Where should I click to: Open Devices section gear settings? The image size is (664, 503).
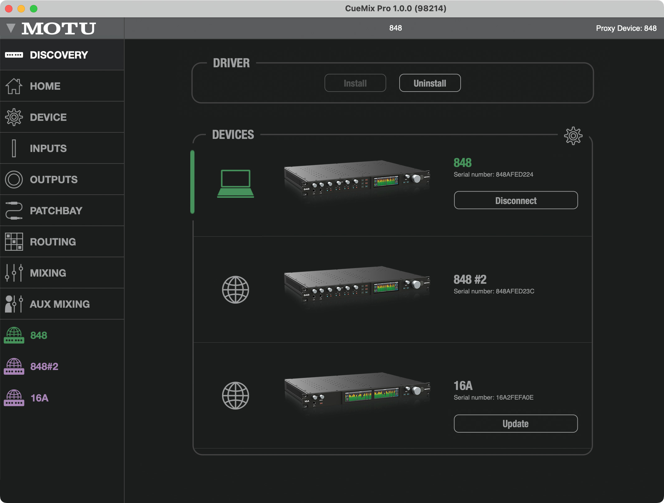573,136
